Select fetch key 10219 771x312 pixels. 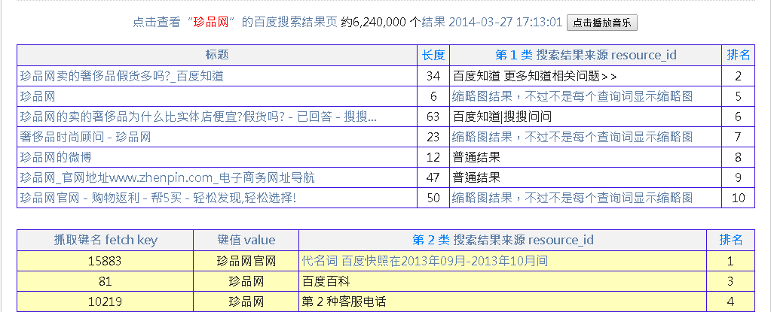pos(105,301)
